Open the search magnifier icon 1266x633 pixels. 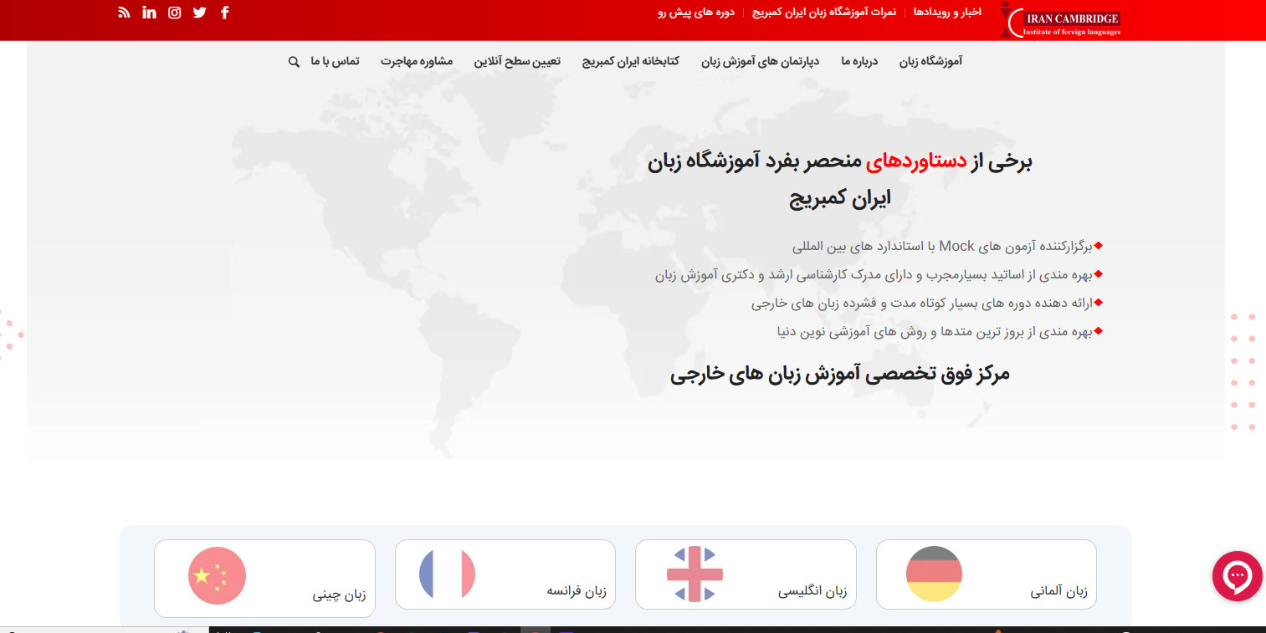294,62
